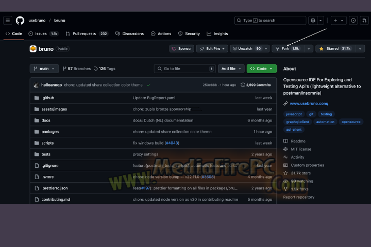Screen dimensions: 371x247
Task: Open the green Code dropdown button
Action: [x=261, y=69]
